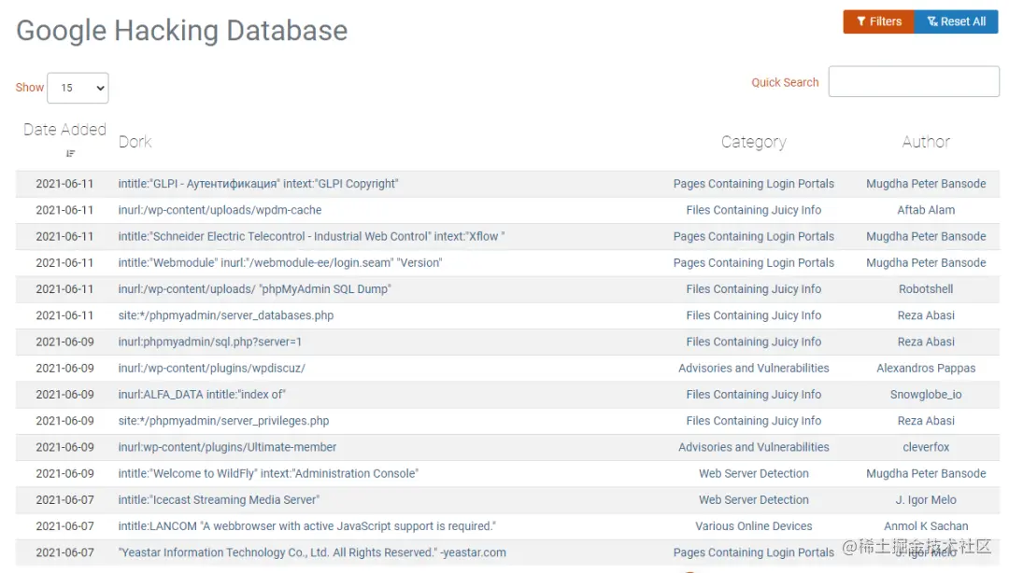Open the Ultimate-member plugin dork
Image resolution: width=1009 pixels, height=573 pixels.
227,447
